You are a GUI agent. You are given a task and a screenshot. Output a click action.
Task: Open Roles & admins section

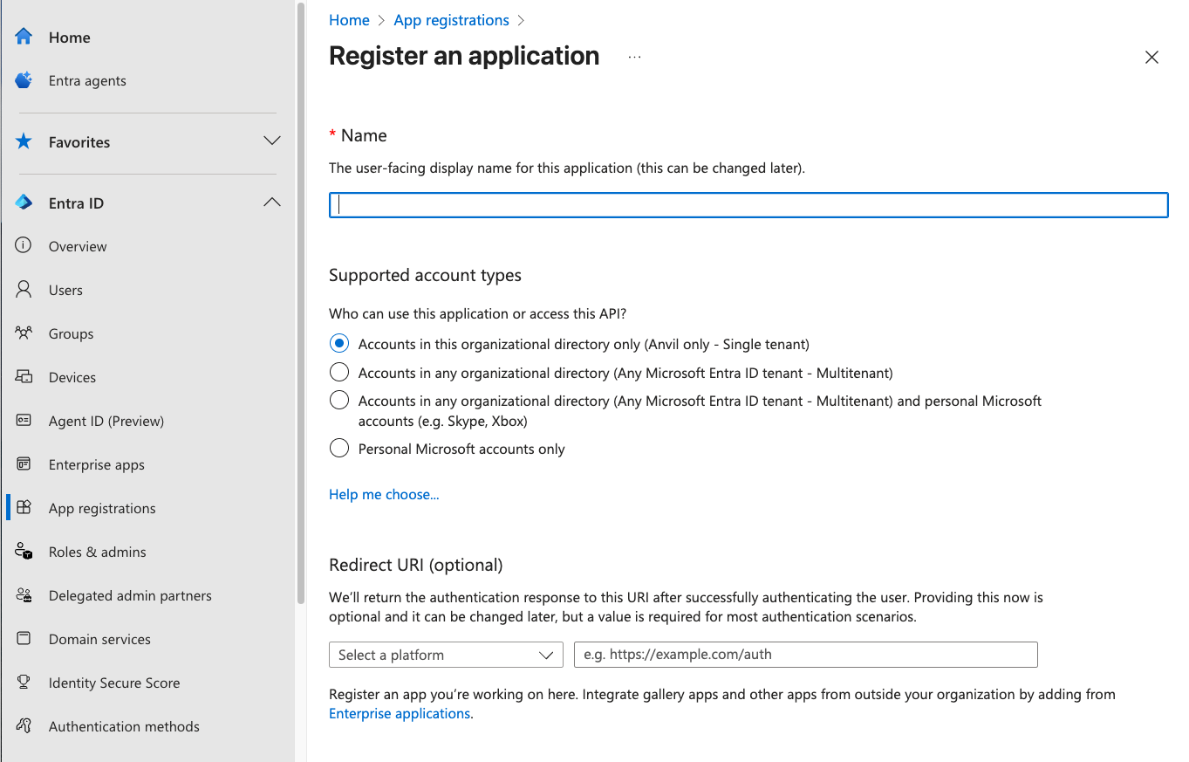(99, 551)
